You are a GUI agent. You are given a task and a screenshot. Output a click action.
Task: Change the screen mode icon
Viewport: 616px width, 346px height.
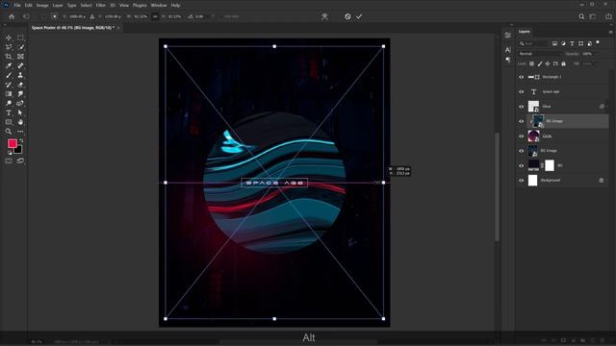[20, 161]
